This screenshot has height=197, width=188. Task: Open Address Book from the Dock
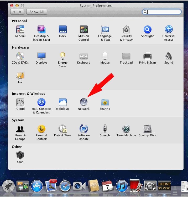coord(93,186)
